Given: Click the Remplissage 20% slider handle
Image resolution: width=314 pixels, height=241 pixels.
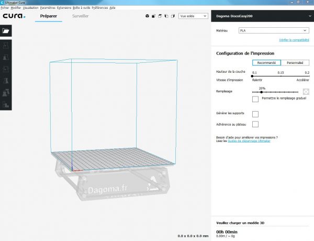Looking at the screenshot, I should 261,92.
